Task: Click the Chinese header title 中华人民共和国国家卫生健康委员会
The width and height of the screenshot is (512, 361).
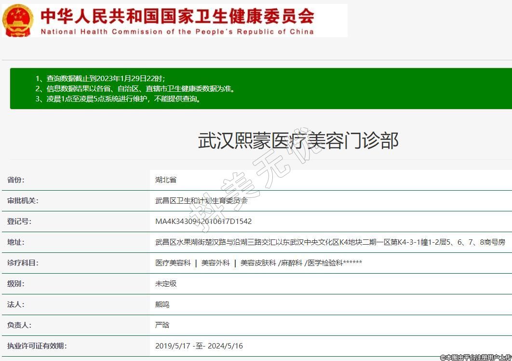Action: [x=177, y=16]
